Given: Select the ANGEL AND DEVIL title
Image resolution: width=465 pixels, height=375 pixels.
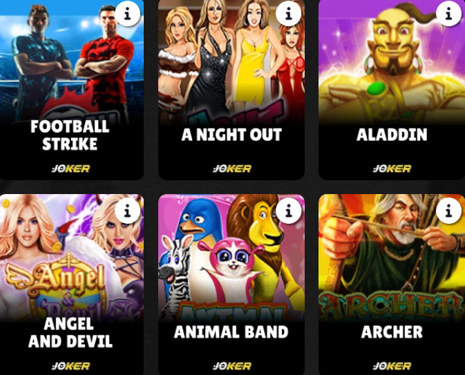Looking at the screenshot, I should click(70, 333).
